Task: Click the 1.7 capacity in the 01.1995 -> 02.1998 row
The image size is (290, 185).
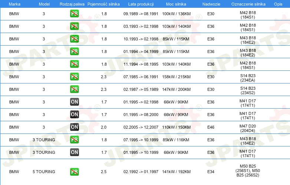Action: (104, 102)
